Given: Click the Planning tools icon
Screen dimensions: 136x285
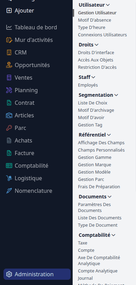Looking at the screenshot, I should pos(9,90).
